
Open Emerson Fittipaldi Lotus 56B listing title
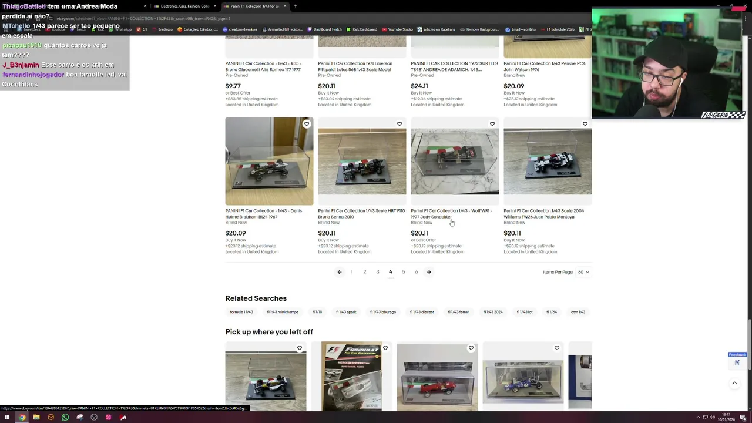[x=355, y=66]
